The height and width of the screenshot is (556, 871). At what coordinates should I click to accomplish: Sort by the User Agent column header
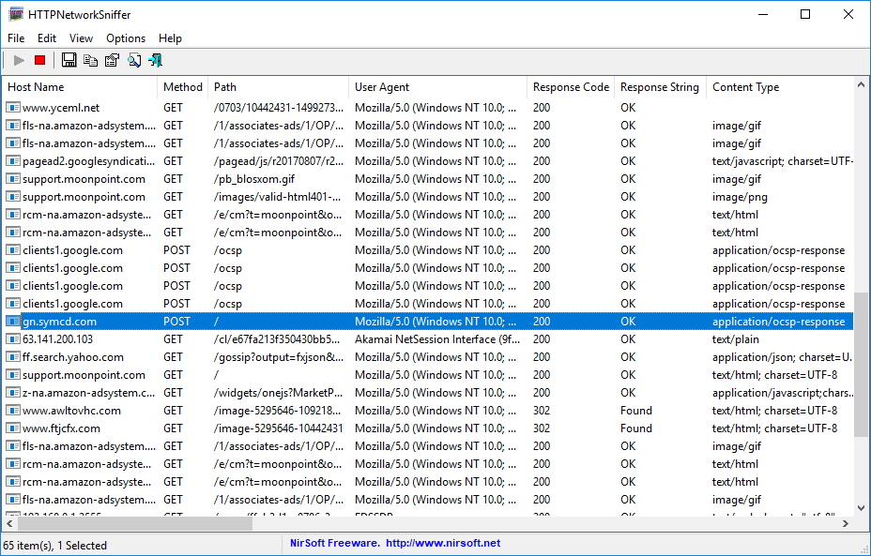tap(437, 87)
